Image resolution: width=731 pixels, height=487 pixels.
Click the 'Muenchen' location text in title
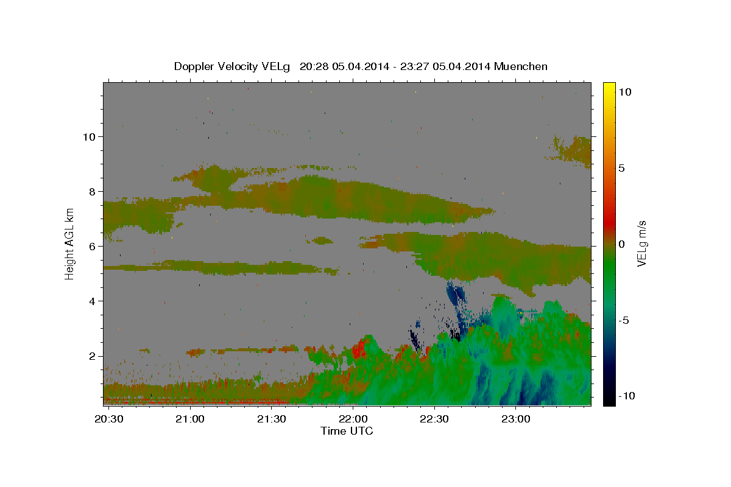point(521,66)
